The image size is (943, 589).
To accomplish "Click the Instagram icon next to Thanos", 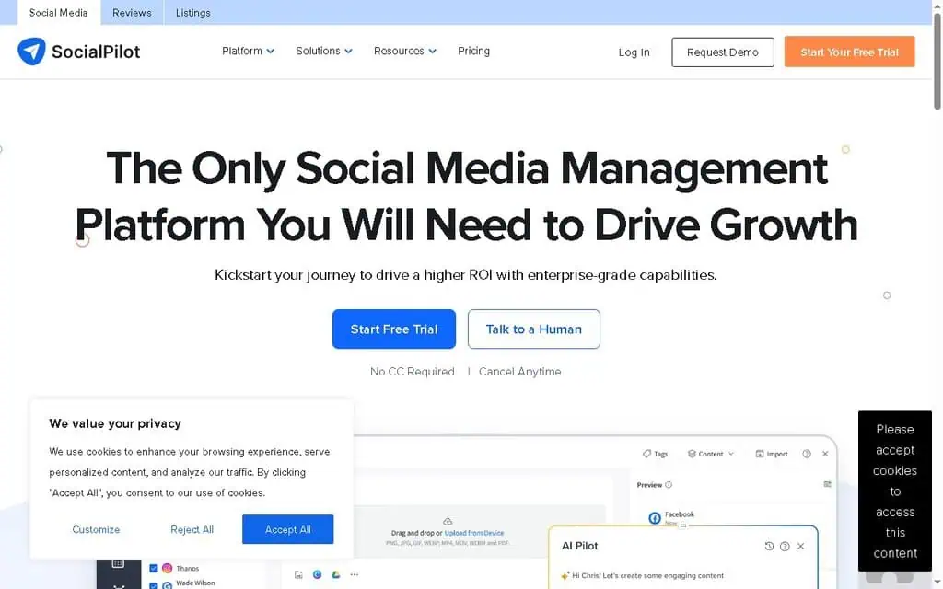I will [x=168, y=568].
